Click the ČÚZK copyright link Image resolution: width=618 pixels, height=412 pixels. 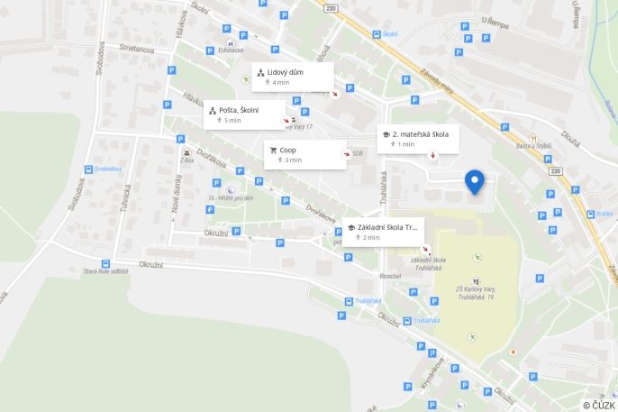(599, 406)
